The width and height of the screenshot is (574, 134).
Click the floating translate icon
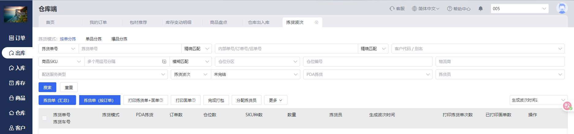(x=567, y=106)
